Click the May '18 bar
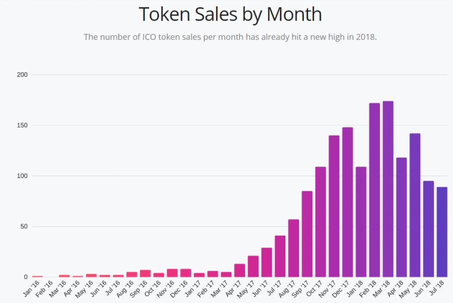453x303 pixels. (415, 205)
